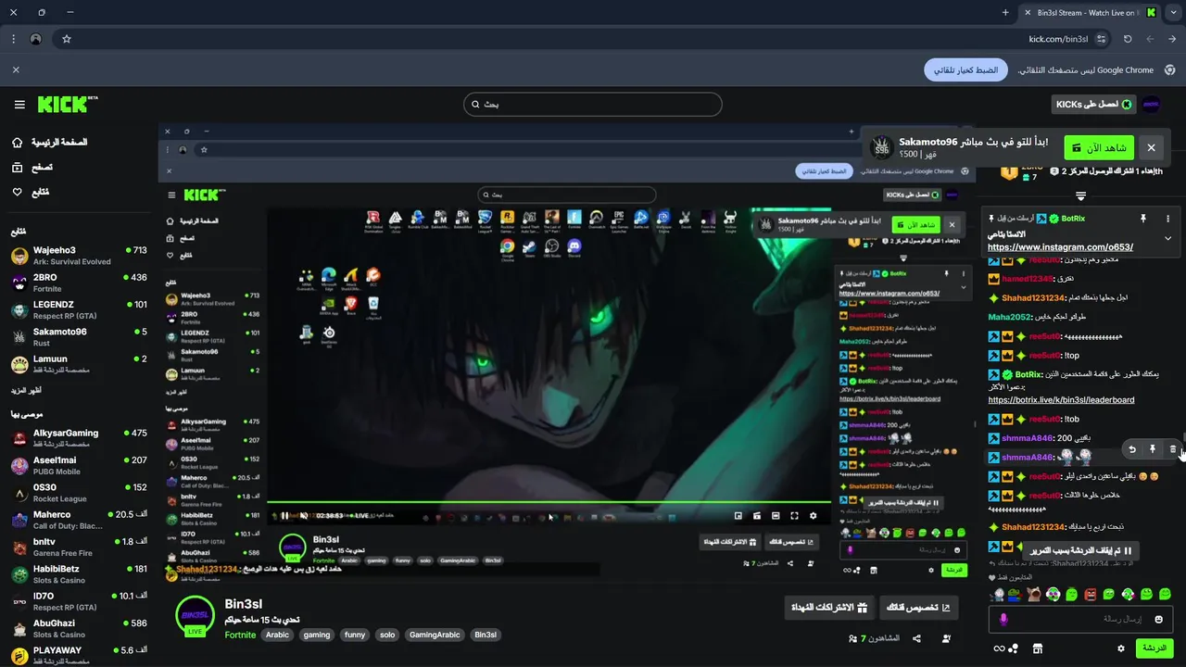Enter fullscreen mode in the video player
The width and height of the screenshot is (1186, 667).
click(794, 516)
